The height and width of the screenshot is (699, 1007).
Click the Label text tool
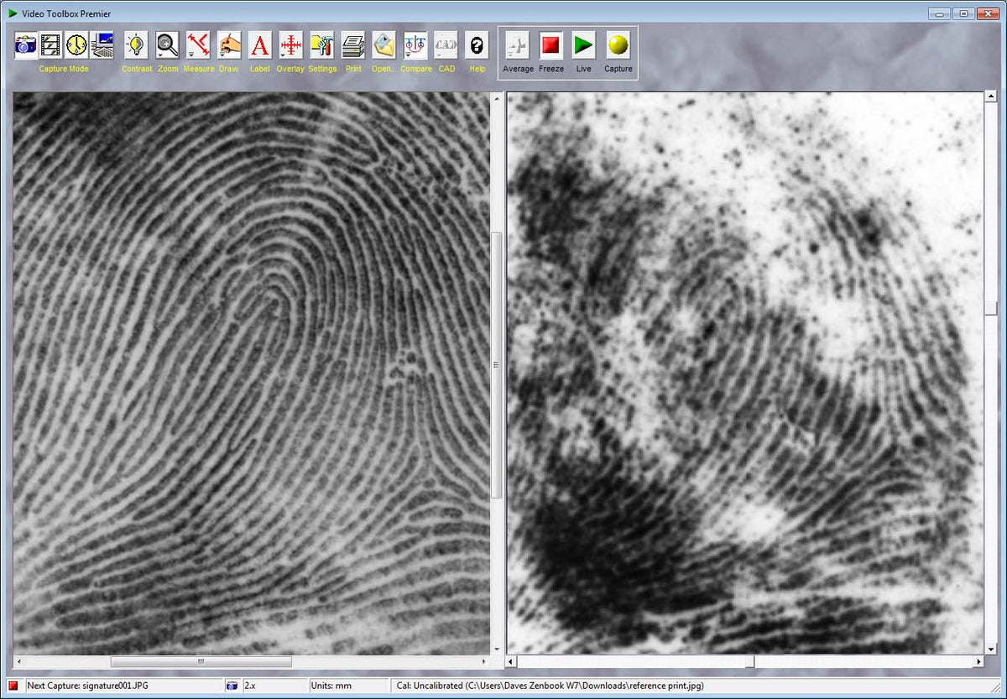[260, 45]
